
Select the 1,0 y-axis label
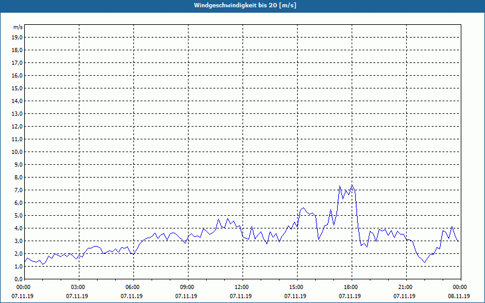[18, 266]
